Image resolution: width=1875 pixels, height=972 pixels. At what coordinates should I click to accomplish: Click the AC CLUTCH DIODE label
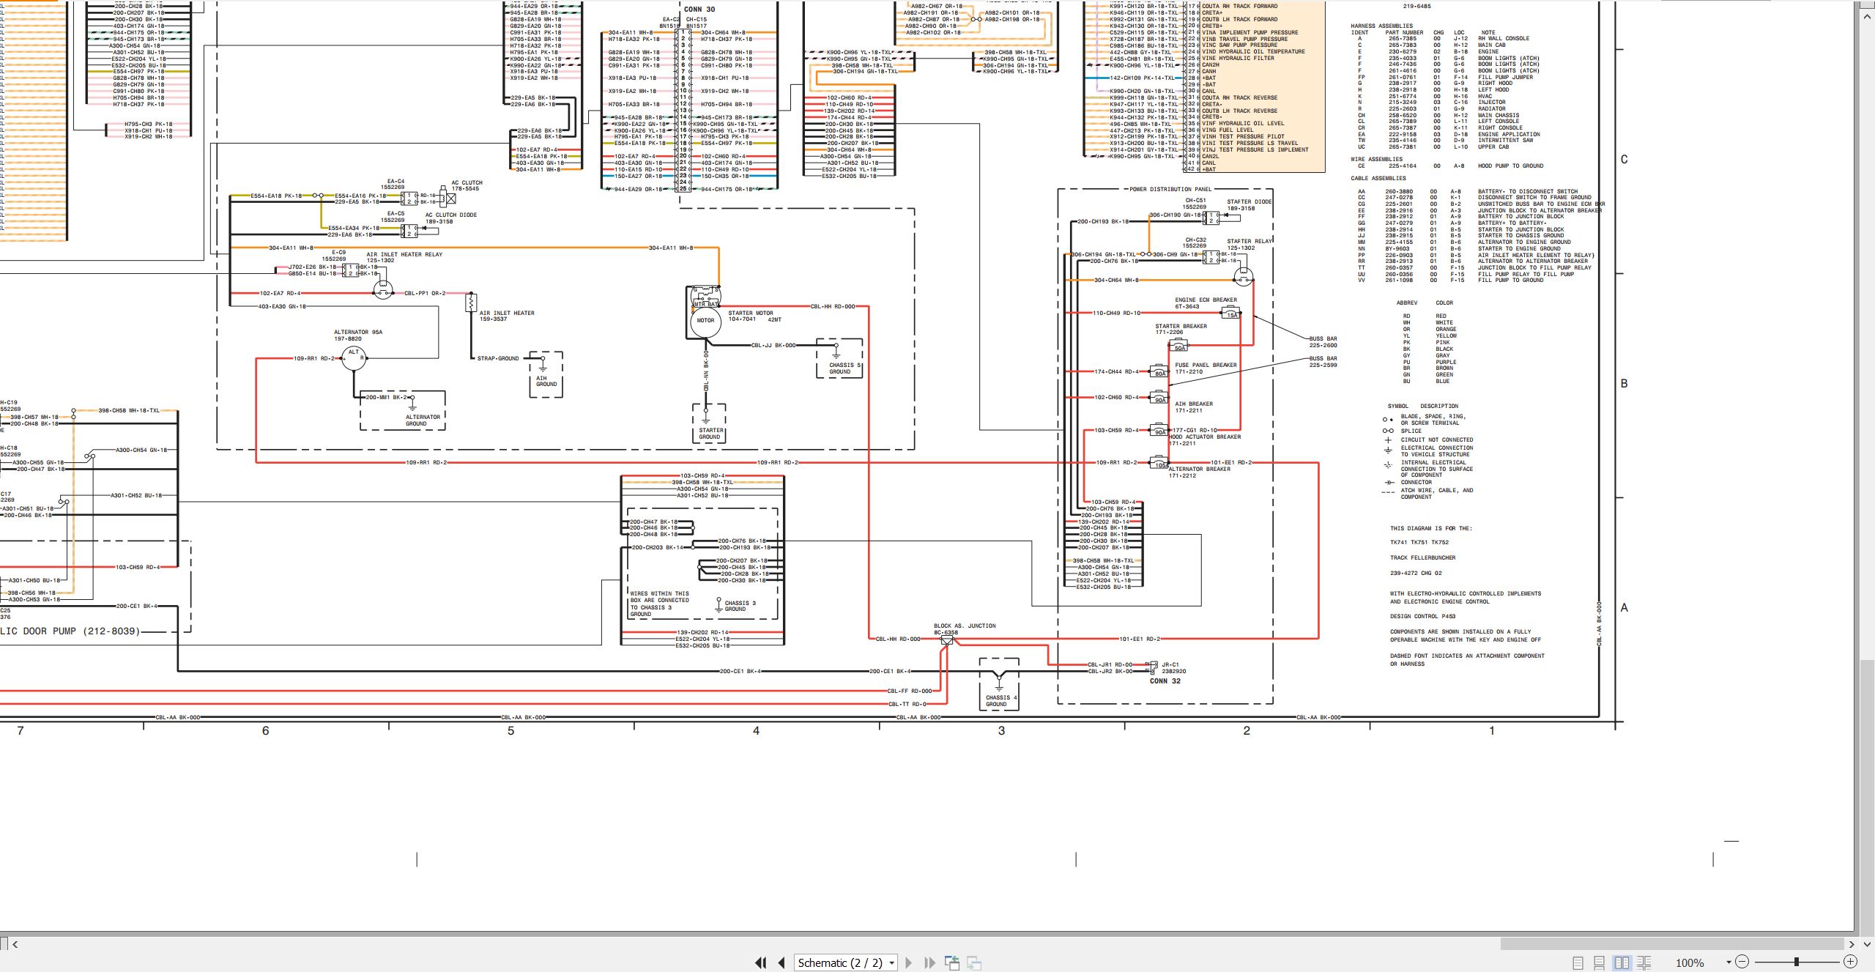(x=450, y=215)
